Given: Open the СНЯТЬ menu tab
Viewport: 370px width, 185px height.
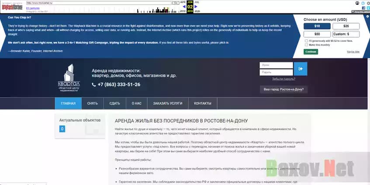Looking at the screenshot, I should coord(92,103).
